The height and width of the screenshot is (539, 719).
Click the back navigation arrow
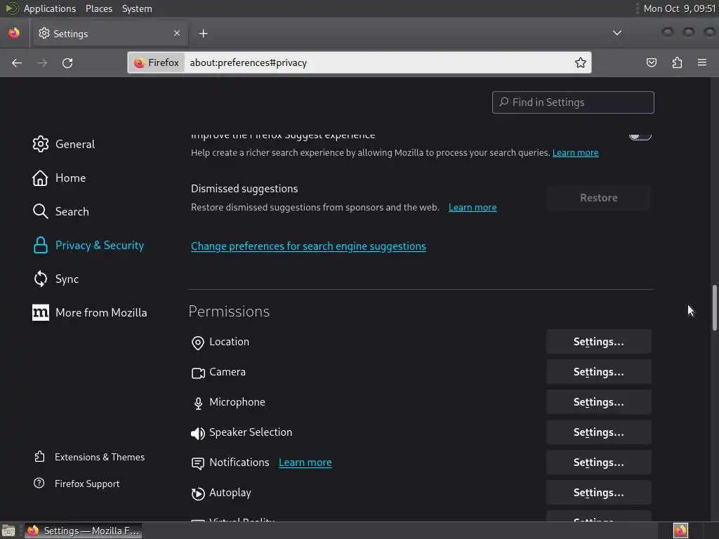pos(17,62)
